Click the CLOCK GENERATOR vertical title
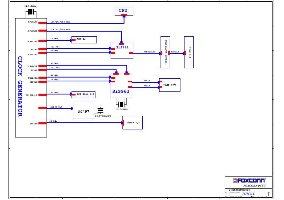Viewport: 284px width, 200px height. 20,86
